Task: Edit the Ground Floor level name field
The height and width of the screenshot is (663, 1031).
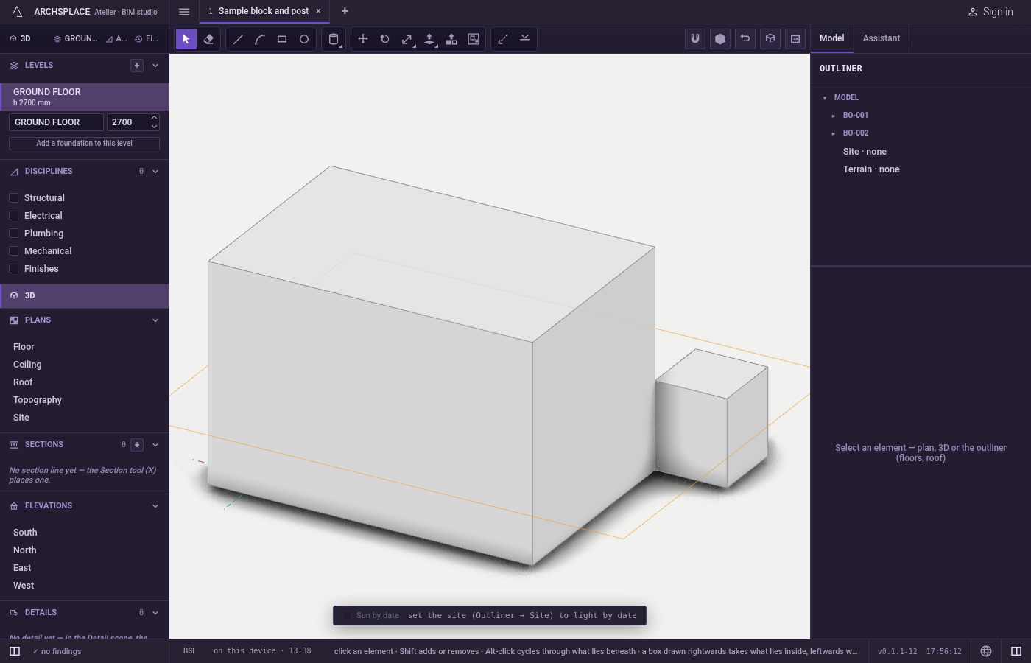Action: (56, 122)
